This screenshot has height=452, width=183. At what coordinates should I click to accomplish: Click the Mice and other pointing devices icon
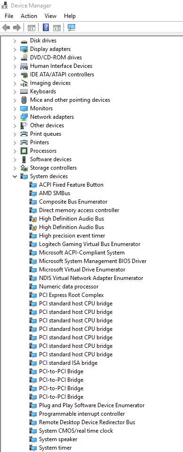pos(24,100)
